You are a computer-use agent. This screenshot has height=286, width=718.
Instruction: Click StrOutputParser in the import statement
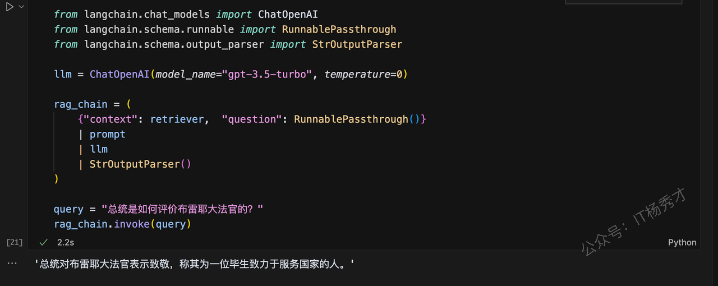point(357,44)
